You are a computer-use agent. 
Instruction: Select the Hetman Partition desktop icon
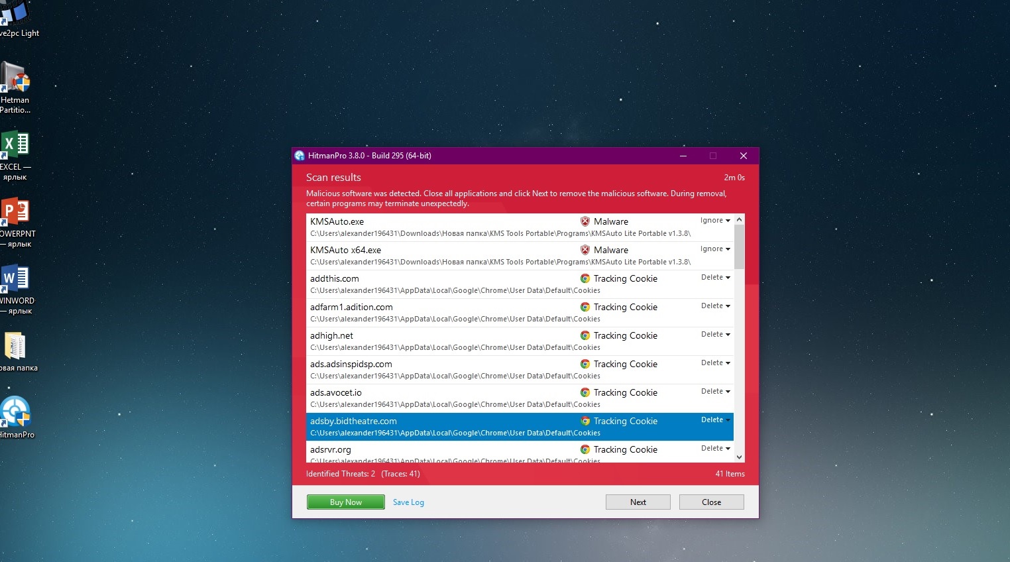pos(15,87)
